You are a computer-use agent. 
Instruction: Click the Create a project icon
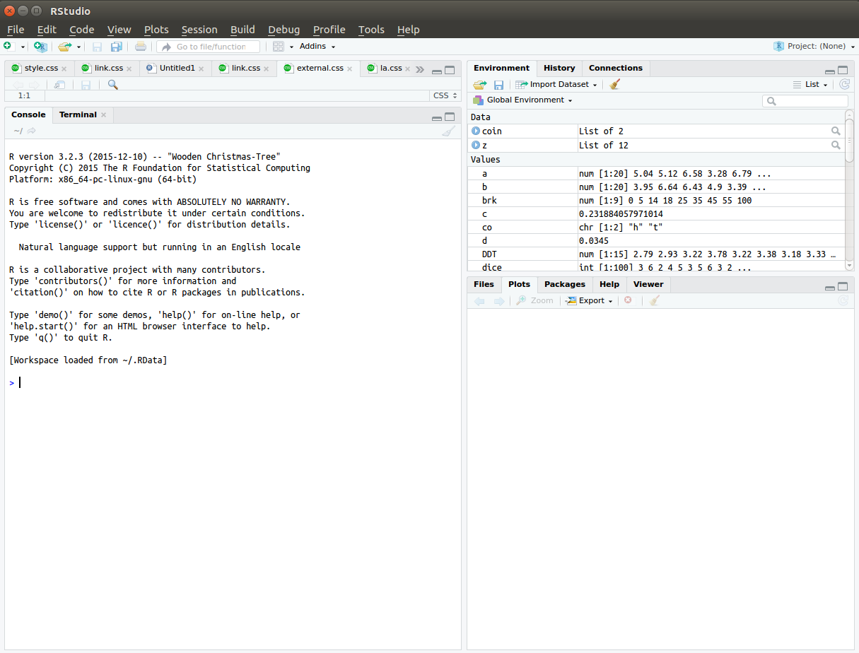click(x=40, y=47)
